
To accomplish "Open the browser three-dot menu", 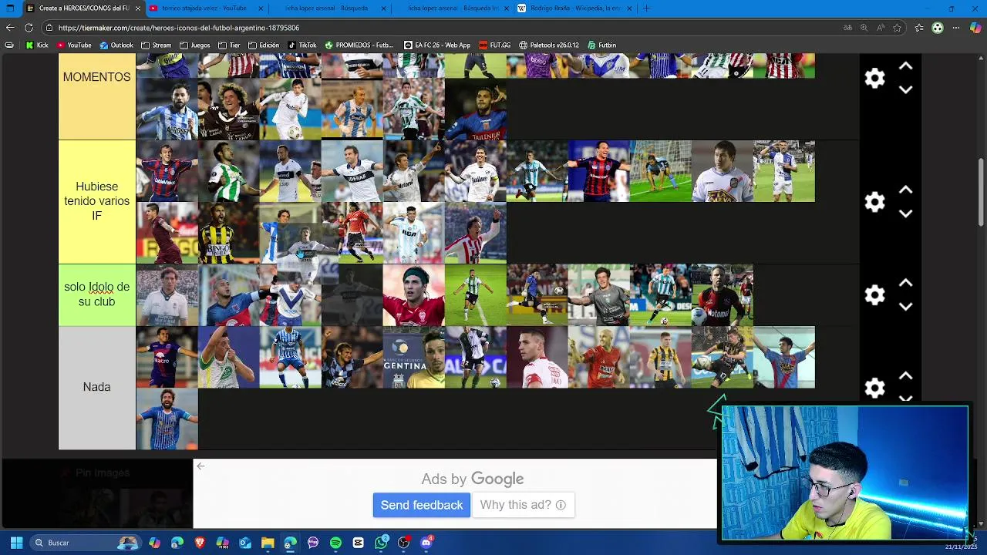I will pos(957,28).
